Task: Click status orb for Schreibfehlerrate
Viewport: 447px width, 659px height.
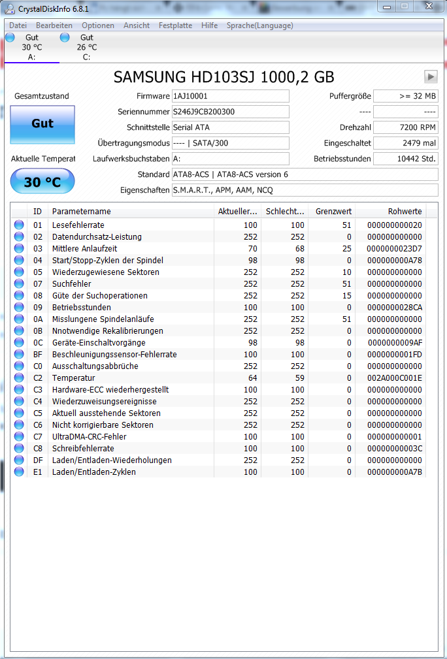Action: click(x=18, y=449)
